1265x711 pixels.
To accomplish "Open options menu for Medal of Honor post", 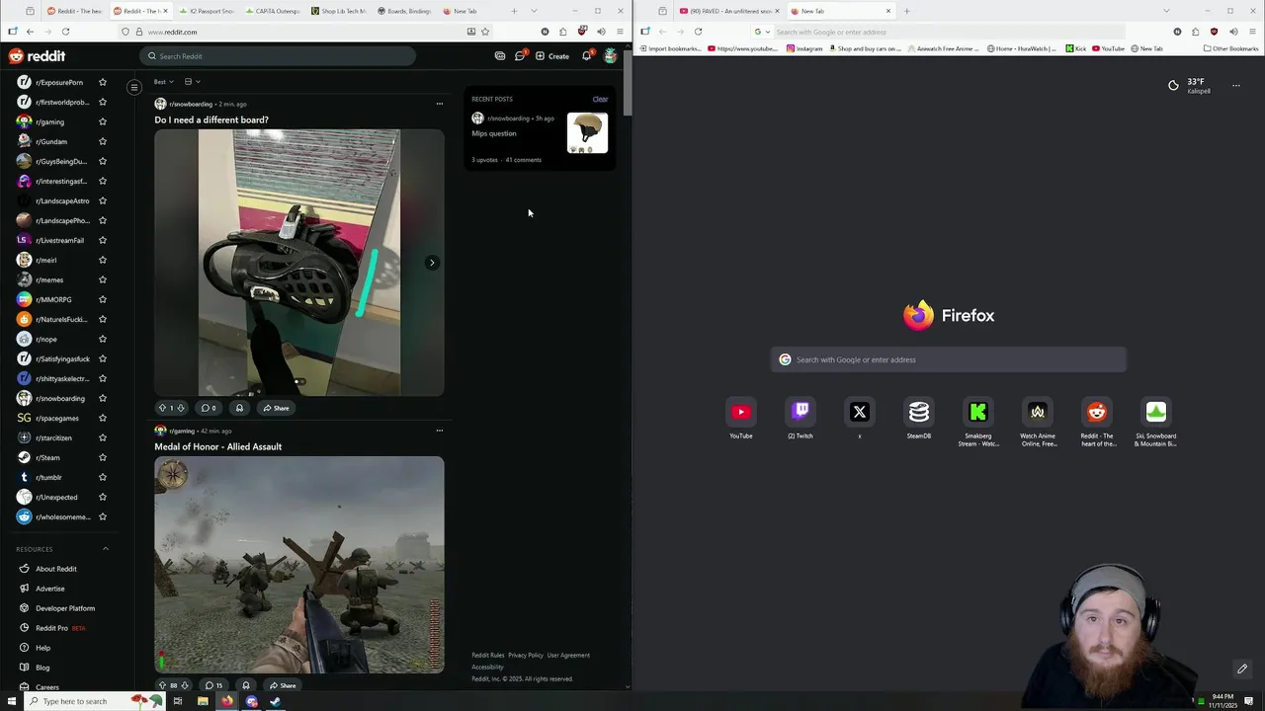I will (440, 431).
